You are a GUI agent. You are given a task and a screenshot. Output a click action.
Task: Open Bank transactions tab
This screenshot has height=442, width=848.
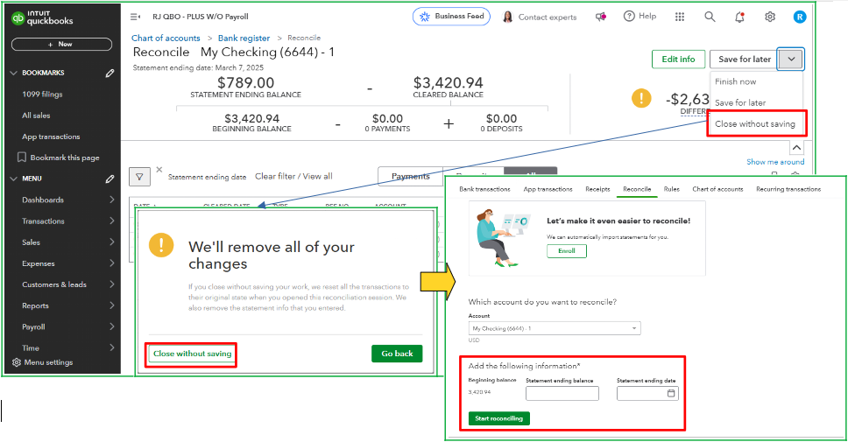(x=484, y=189)
